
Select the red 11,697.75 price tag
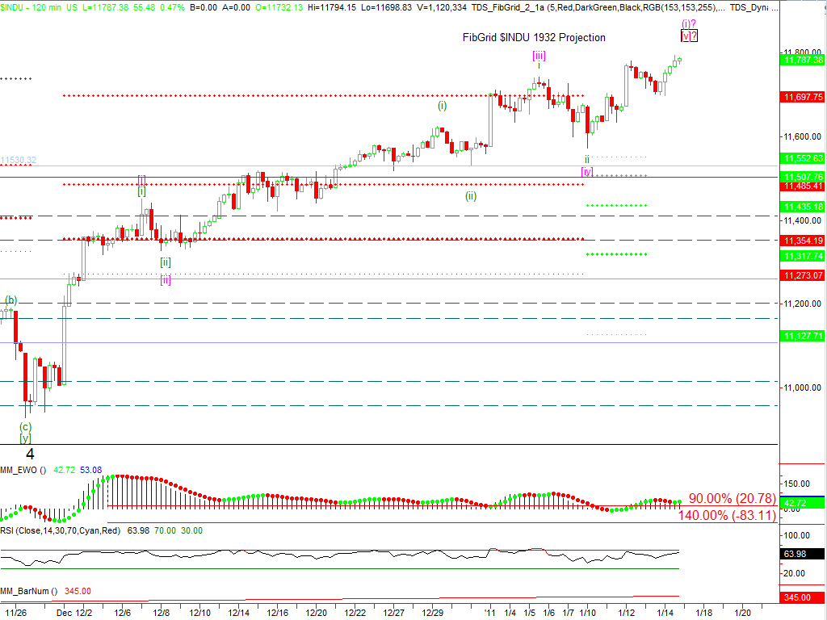click(802, 97)
